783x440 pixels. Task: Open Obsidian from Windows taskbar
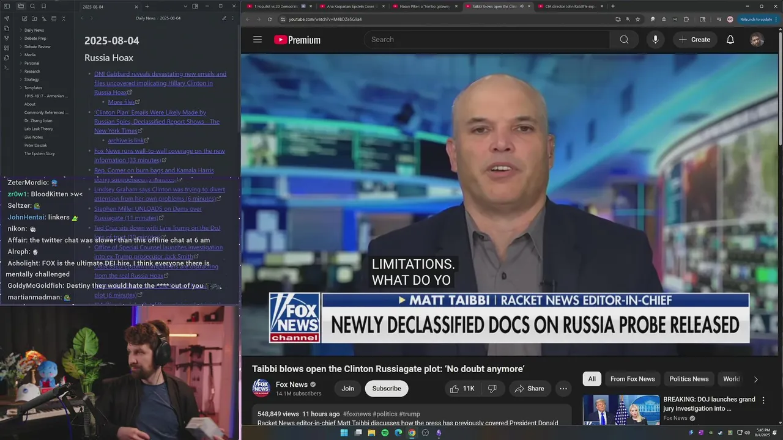439,433
